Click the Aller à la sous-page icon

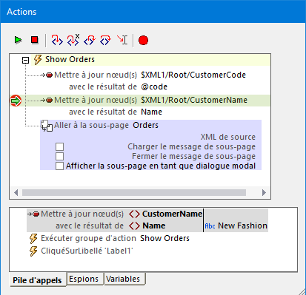[47, 126]
